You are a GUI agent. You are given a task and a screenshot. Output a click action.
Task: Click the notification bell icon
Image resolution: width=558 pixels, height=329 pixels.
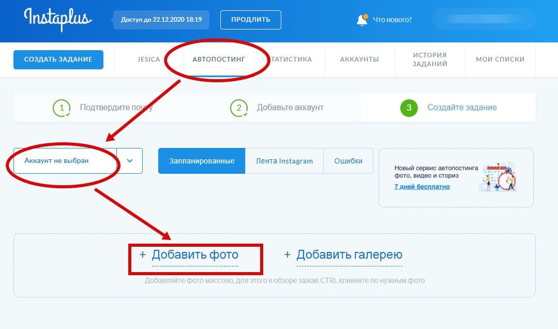pyautogui.click(x=362, y=20)
